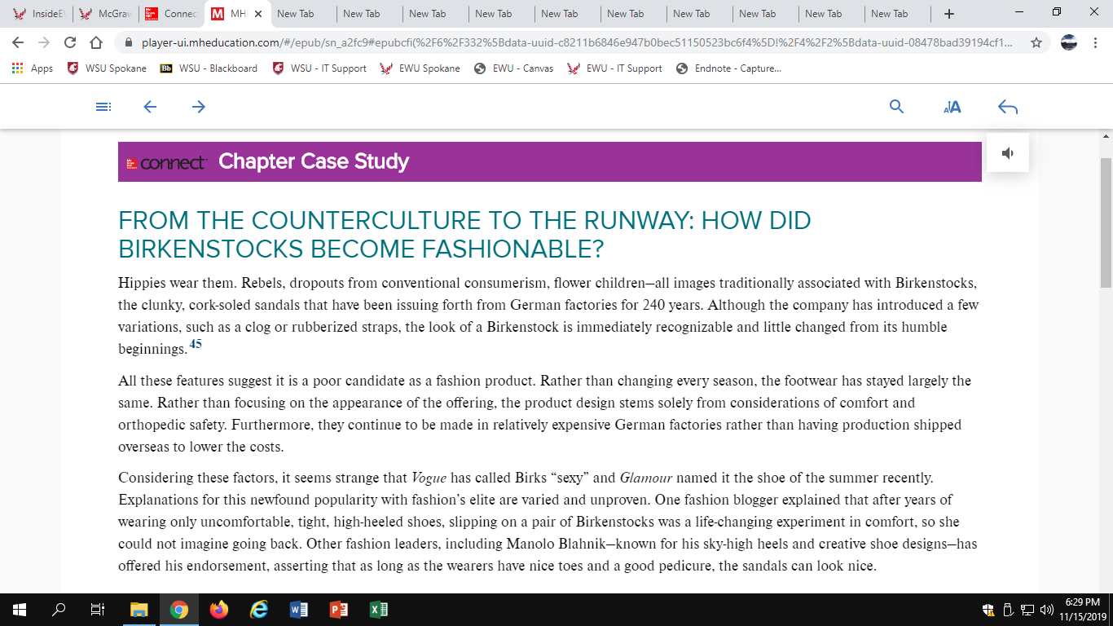Click the heading 'FROM THE COUNTERCULTURE TO THE RUNWAY'
Viewport: 1113px width, 626px height.
click(464, 234)
